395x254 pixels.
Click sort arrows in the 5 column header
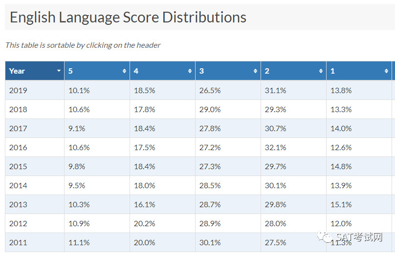(124, 71)
